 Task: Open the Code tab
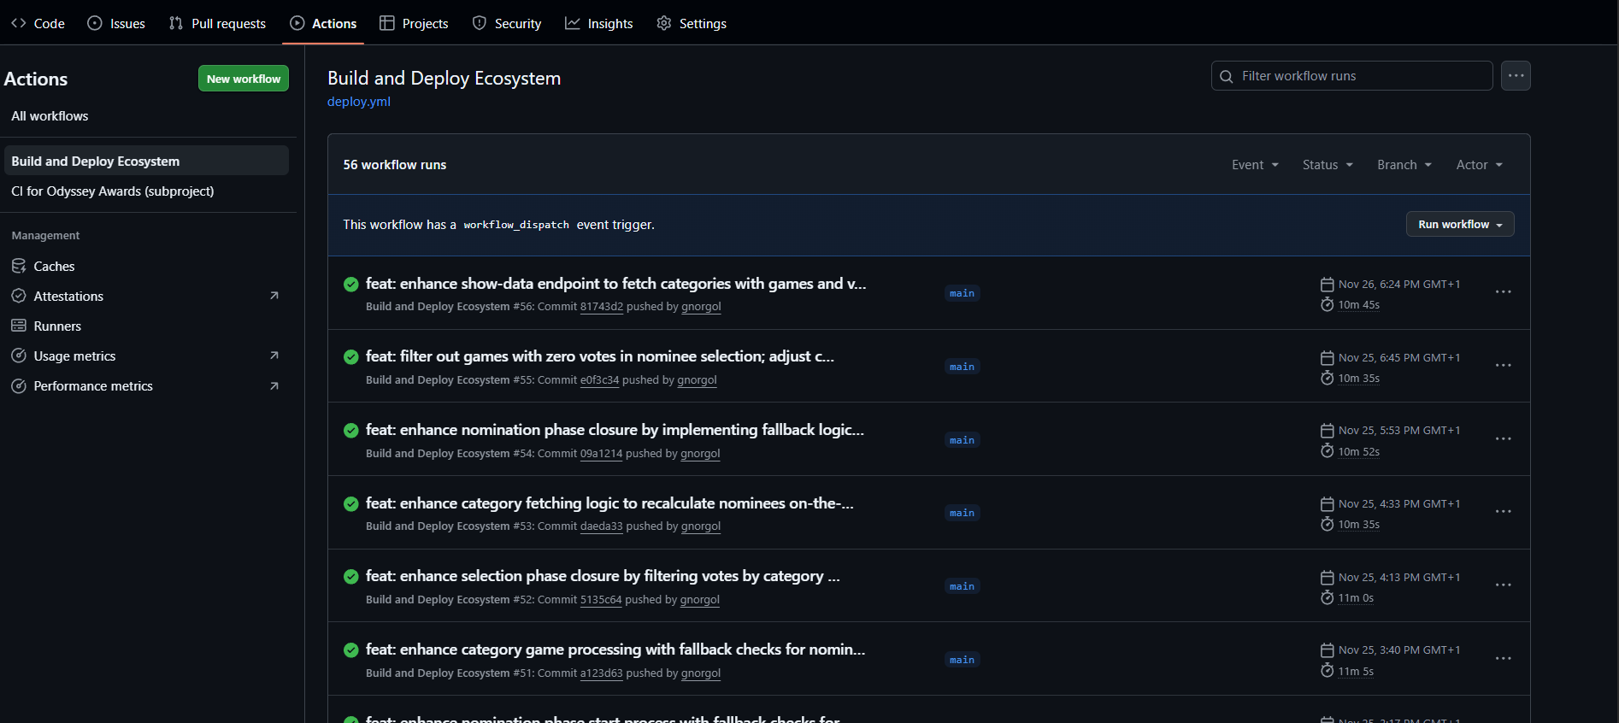point(38,23)
